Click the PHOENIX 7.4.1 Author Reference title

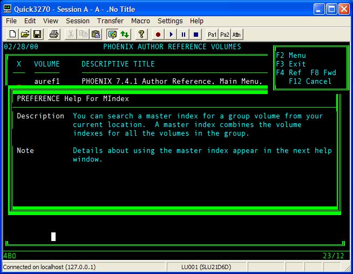click(x=172, y=81)
